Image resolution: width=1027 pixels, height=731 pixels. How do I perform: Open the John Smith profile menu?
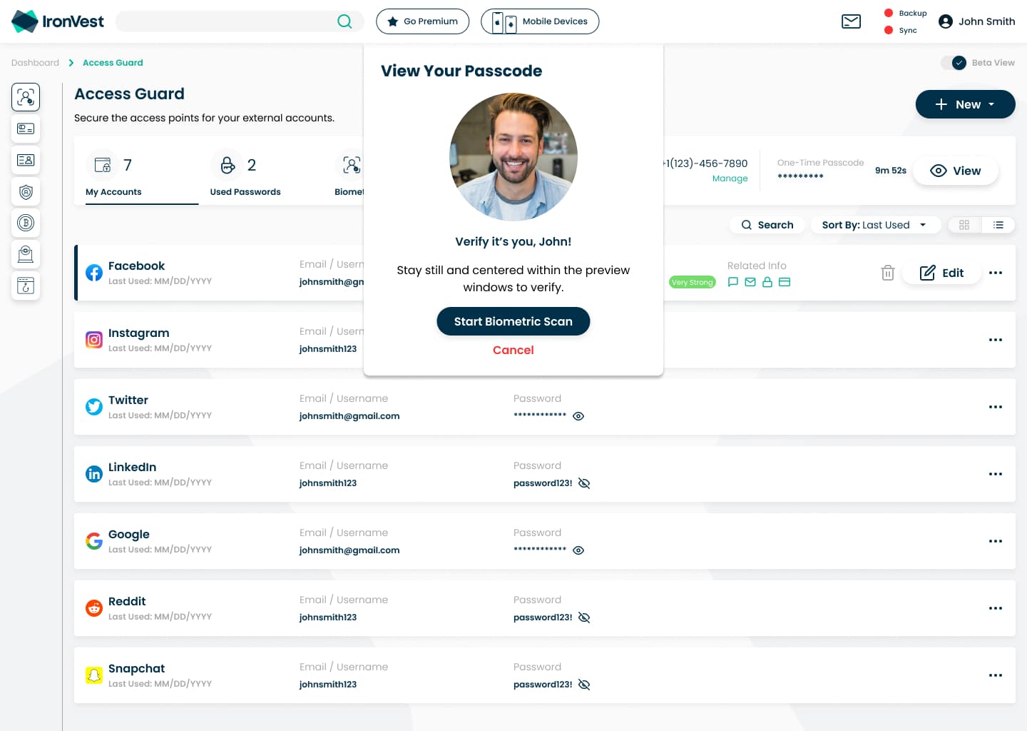976,21
